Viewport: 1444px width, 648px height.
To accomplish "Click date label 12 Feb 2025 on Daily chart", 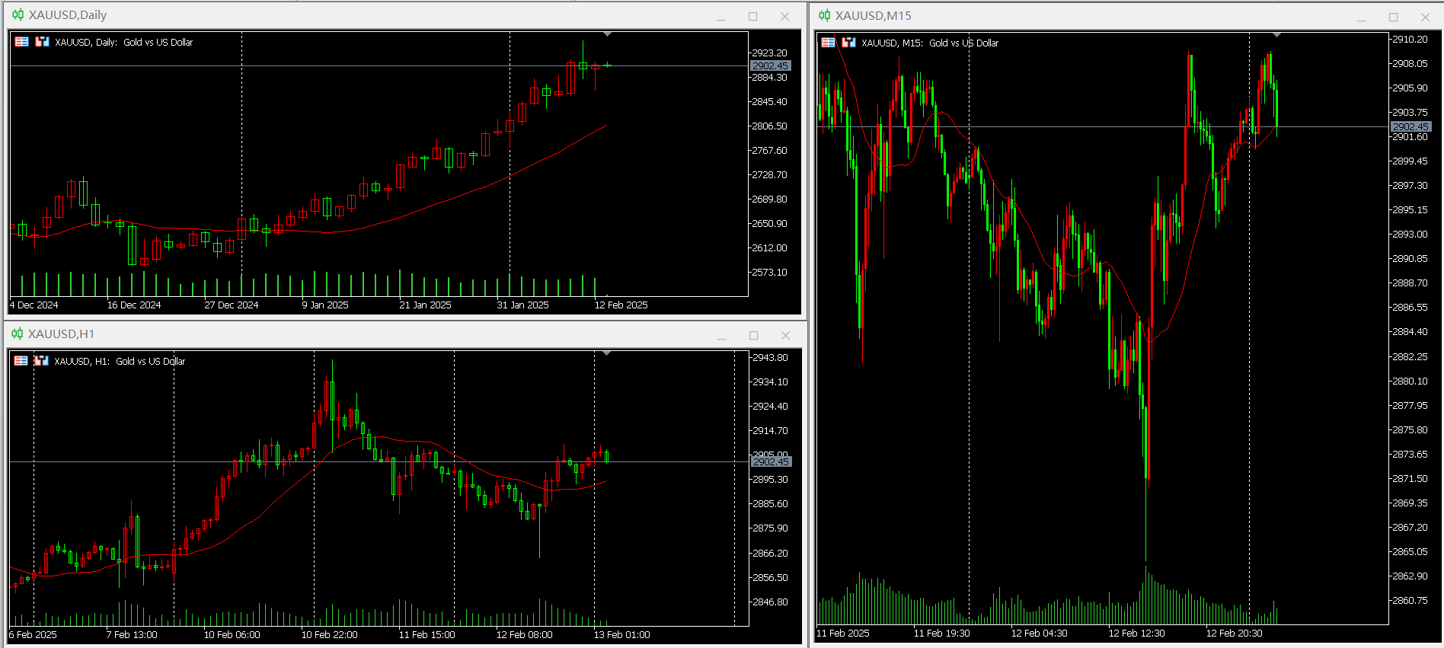I will click(621, 305).
